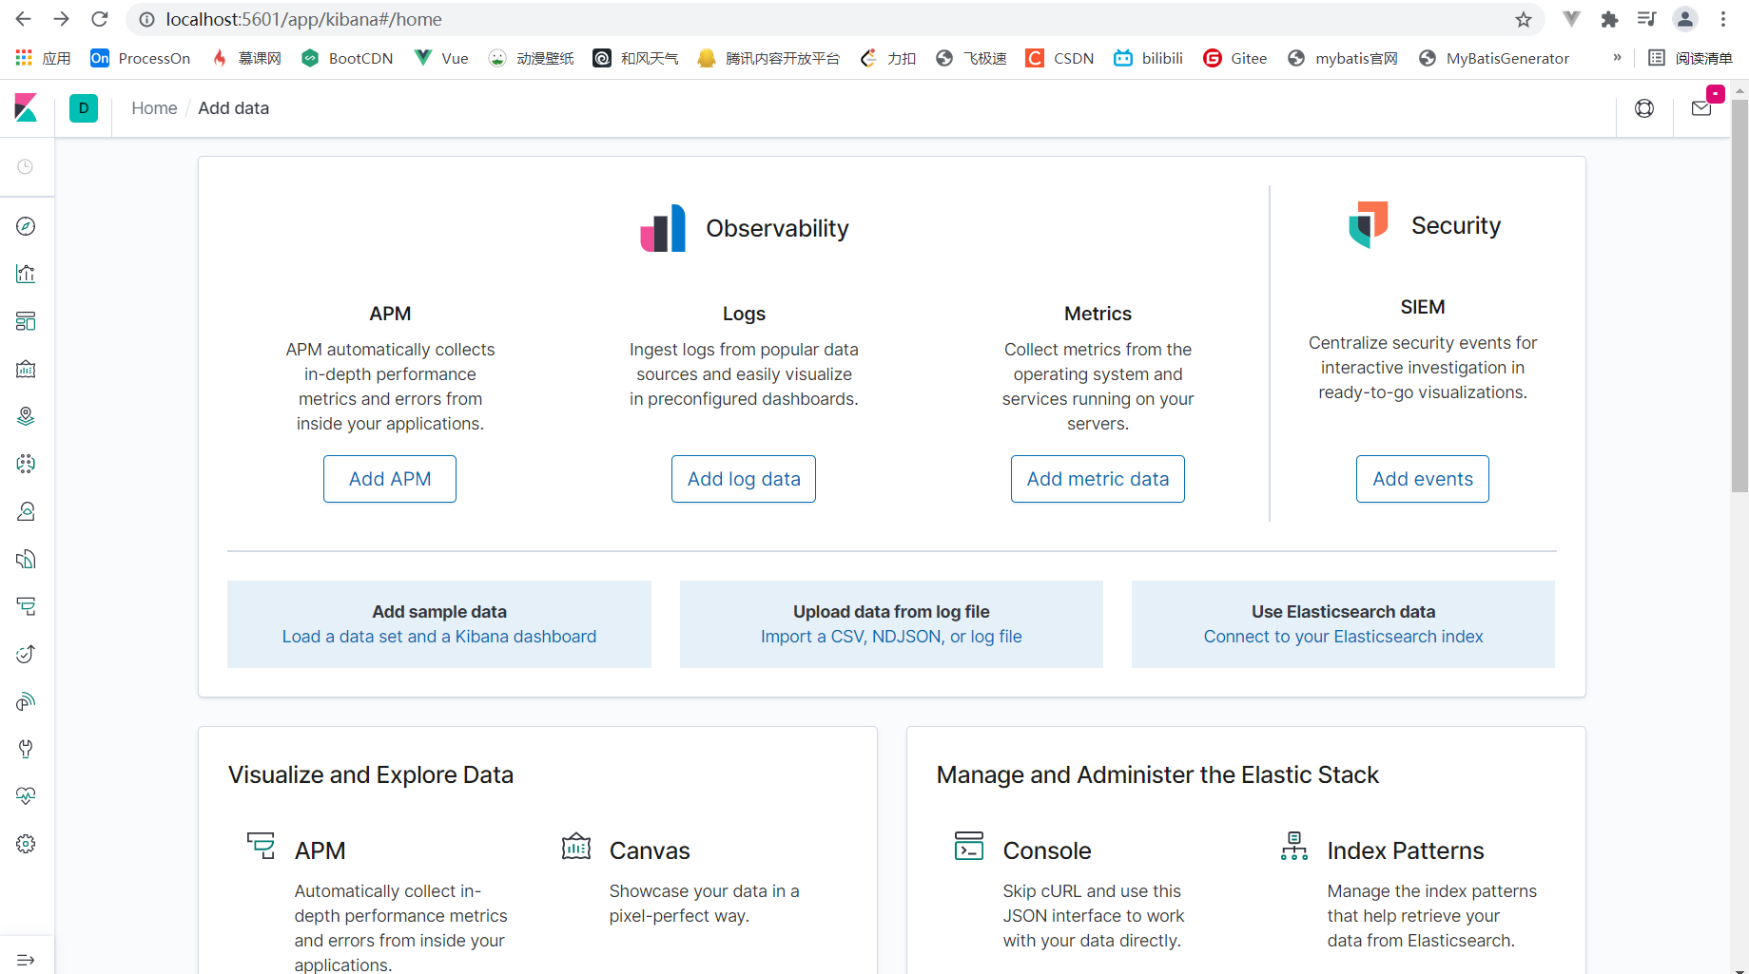Click the Add APM button
The image size is (1749, 974).
(x=390, y=479)
